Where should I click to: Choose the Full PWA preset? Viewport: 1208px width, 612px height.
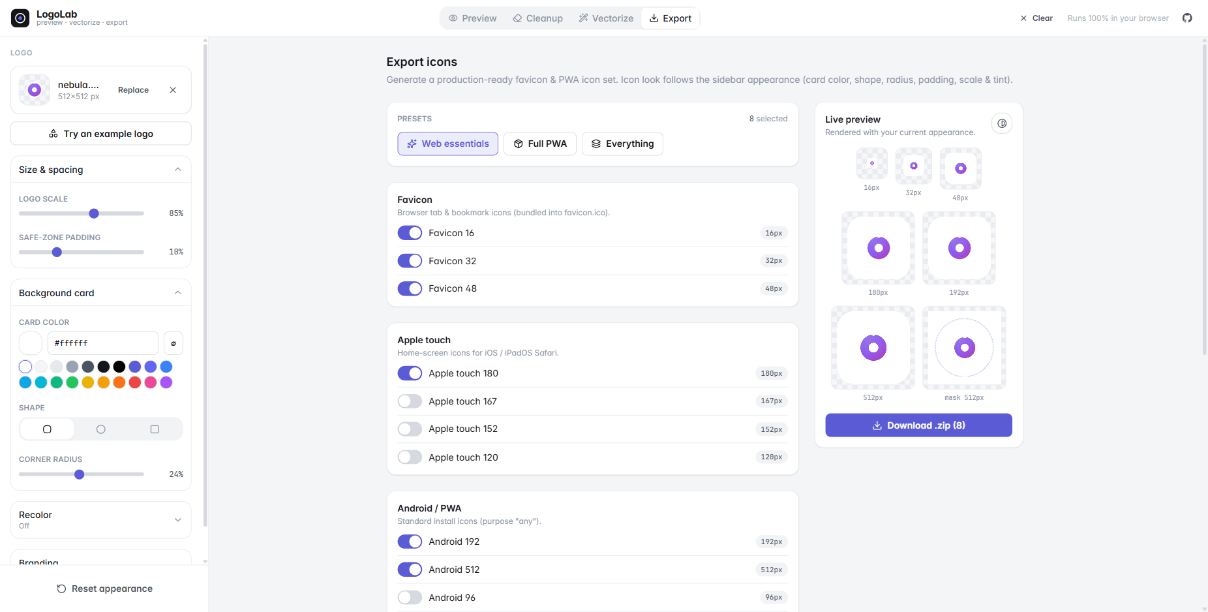point(540,144)
